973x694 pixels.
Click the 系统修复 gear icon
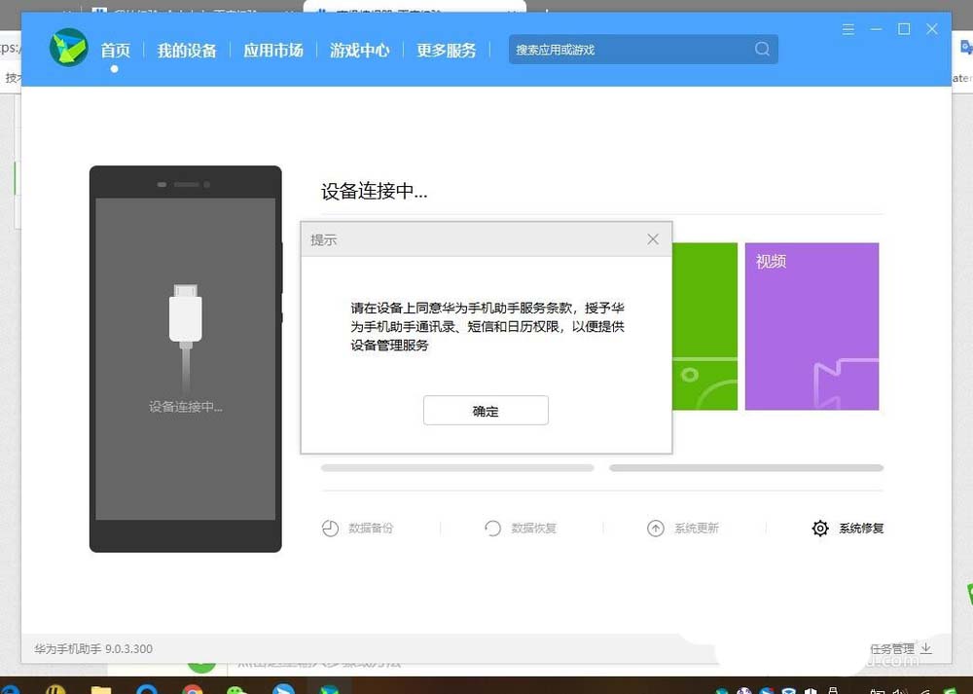820,529
